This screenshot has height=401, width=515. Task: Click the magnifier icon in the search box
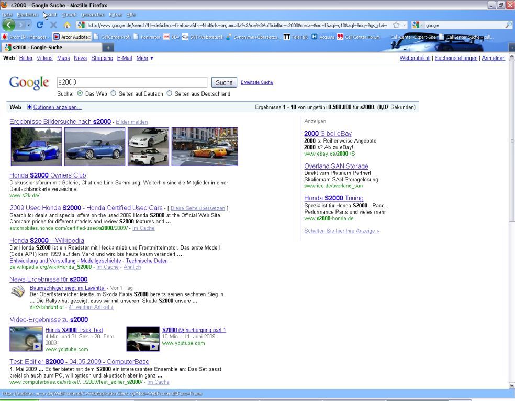[508, 25]
